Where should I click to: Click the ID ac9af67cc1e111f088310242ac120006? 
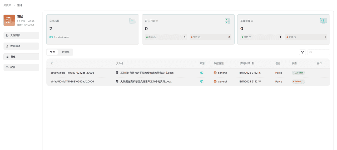72,73
